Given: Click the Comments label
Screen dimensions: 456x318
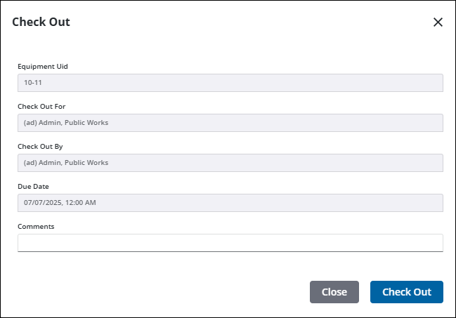Looking at the screenshot, I should (36, 227).
